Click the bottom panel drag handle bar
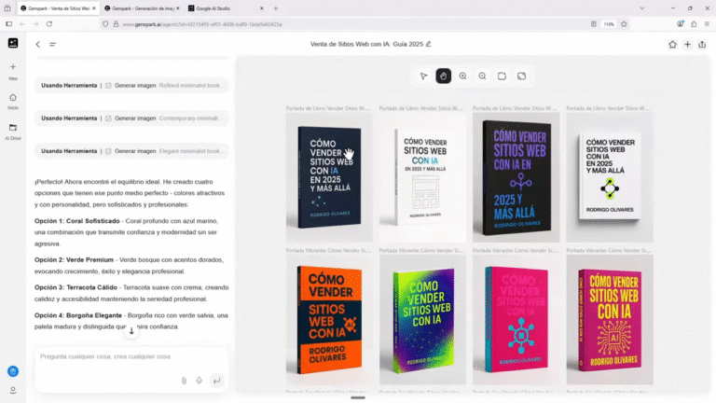Viewport: 716px width, 403px height. pyautogui.click(x=358, y=397)
